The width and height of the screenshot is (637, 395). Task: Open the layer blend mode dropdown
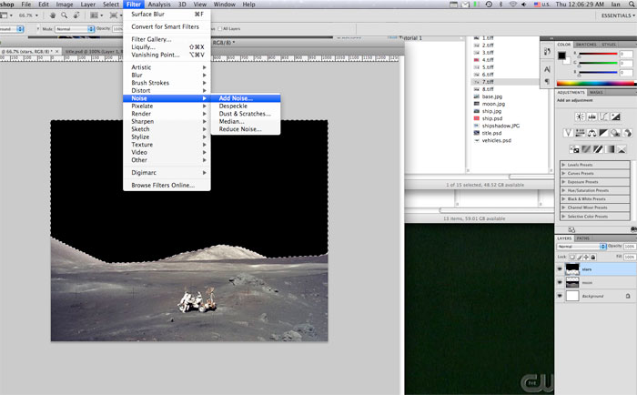point(581,247)
